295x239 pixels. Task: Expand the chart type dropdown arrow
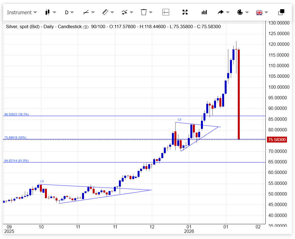[x=54, y=12]
